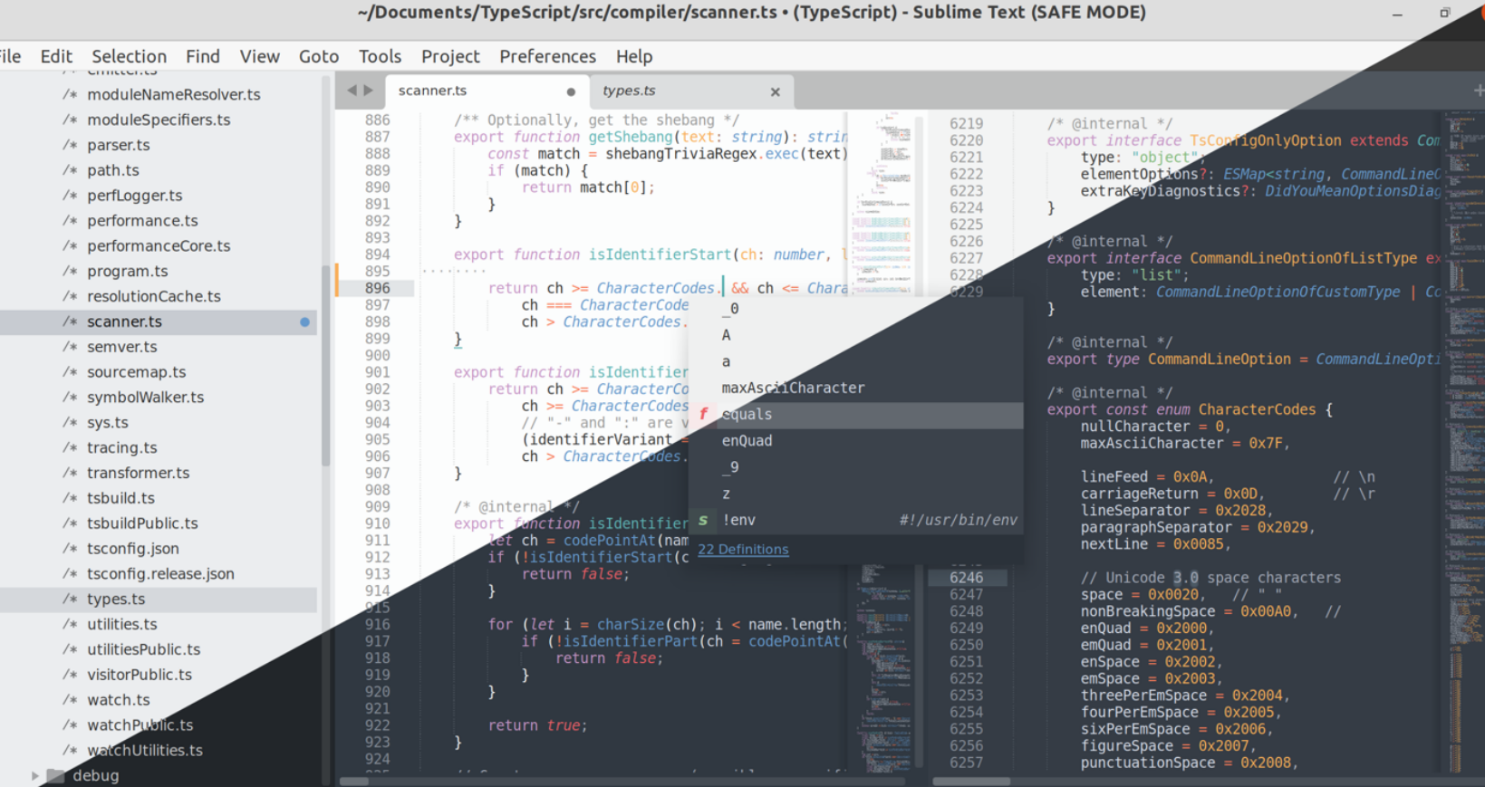The height and width of the screenshot is (787, 1485).
Task: Click line number 896 in gutter
Action: coord(378,288)
